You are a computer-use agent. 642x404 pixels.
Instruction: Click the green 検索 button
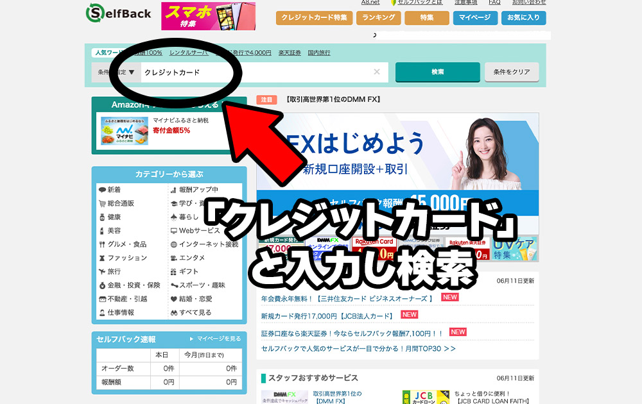437,72
